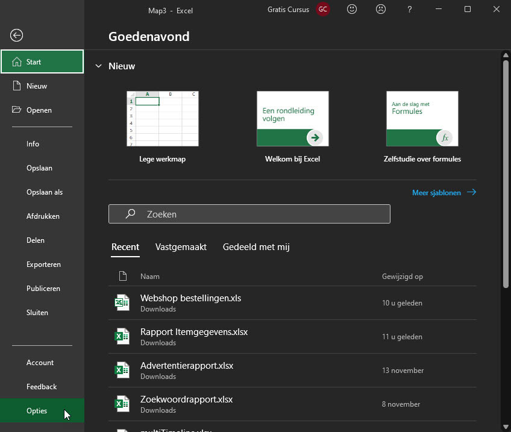Click the GC account avatar
Image resolution: width=511 pixels, height=432 pixels.
pos(322,9)
